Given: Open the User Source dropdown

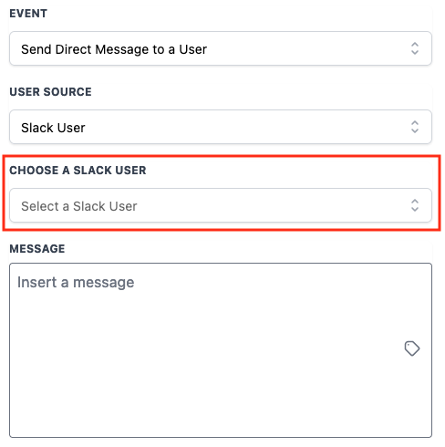Looking at the screenshot, I should point(221,127).
